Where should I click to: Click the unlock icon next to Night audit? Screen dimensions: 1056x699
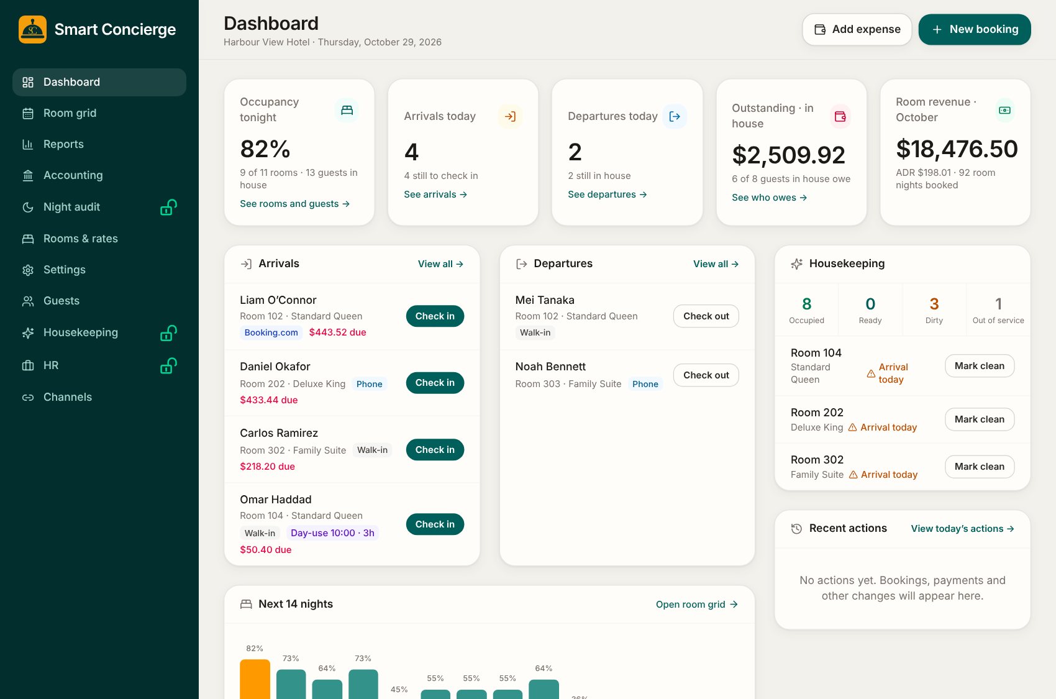coord(168,207)
